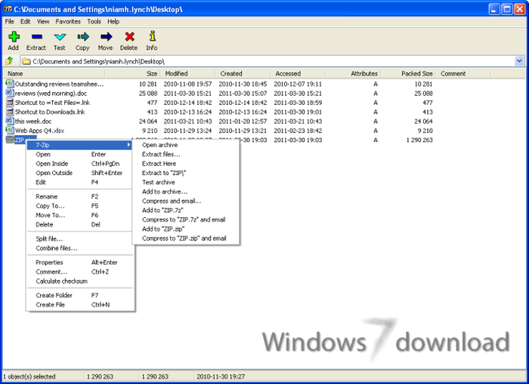Click the Test toolbar icon

(60, 37)
